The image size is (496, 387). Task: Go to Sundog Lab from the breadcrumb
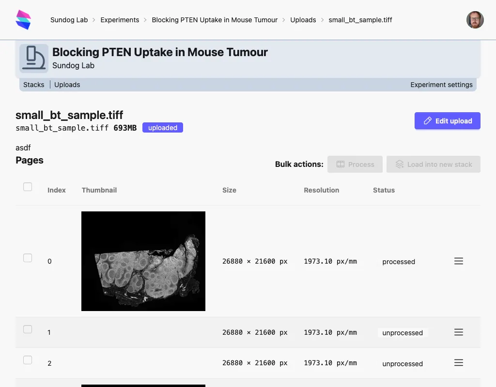69,20
